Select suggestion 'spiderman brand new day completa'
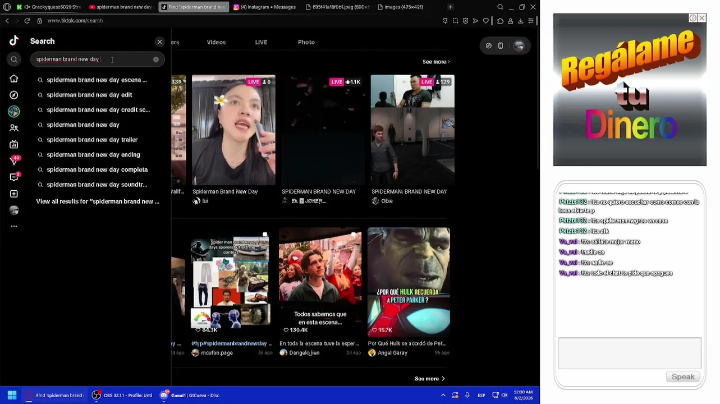720x404 pixels. [x=97, y=169]
